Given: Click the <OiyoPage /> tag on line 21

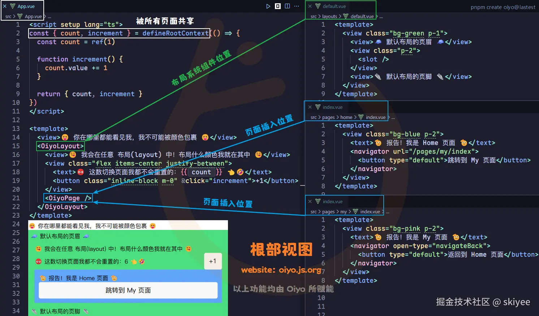Looking at the screenshot, I should pos(68,198).
